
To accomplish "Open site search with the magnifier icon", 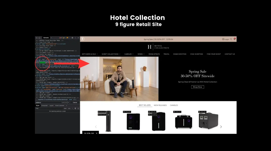I will coord(231,39).
